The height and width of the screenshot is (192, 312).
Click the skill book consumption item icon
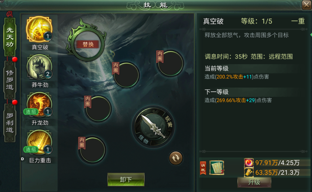(217, 168)
